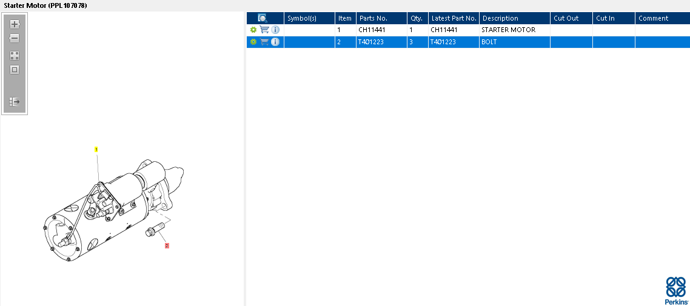
Task: Select the part number CH11441 cell
Action: (381, 30)
